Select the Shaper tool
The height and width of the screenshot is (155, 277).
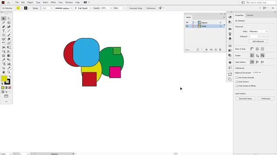pyautogui.click(x=4, y=39)
